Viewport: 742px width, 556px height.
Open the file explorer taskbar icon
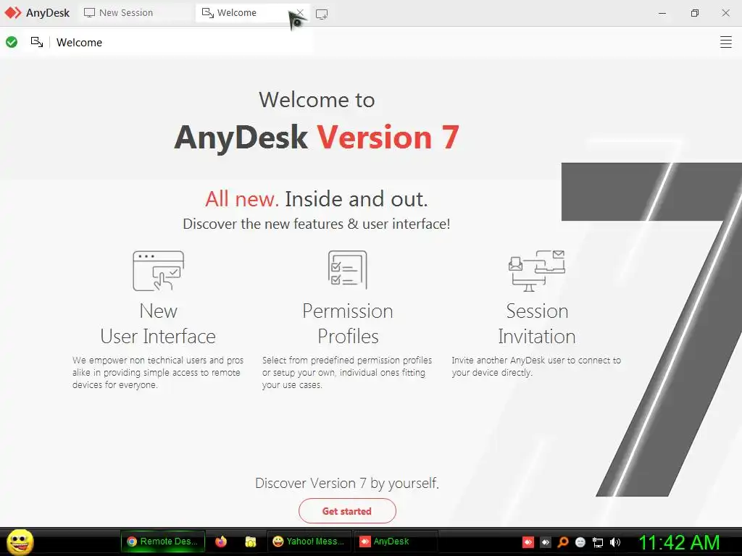[250, 542]
